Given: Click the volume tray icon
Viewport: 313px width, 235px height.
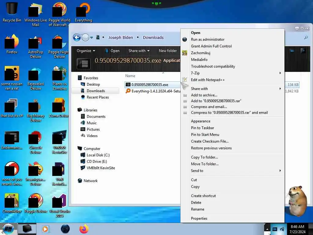Looking at the screenshot, I should (x=282, y=229).
